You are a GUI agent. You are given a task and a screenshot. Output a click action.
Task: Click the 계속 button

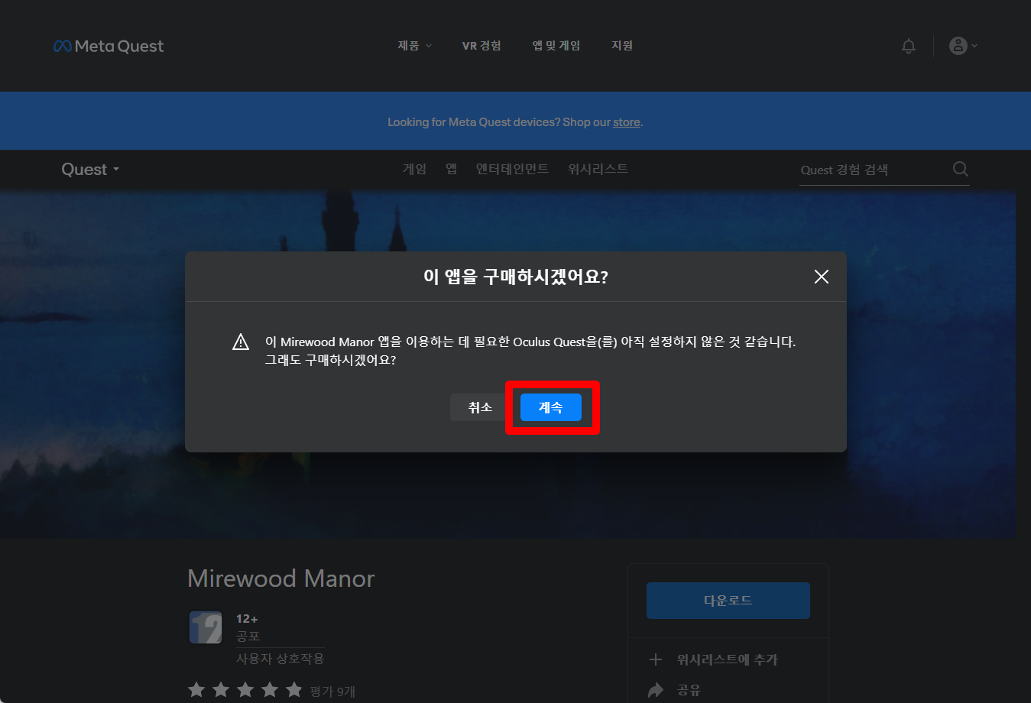click(x=551, y=407)
